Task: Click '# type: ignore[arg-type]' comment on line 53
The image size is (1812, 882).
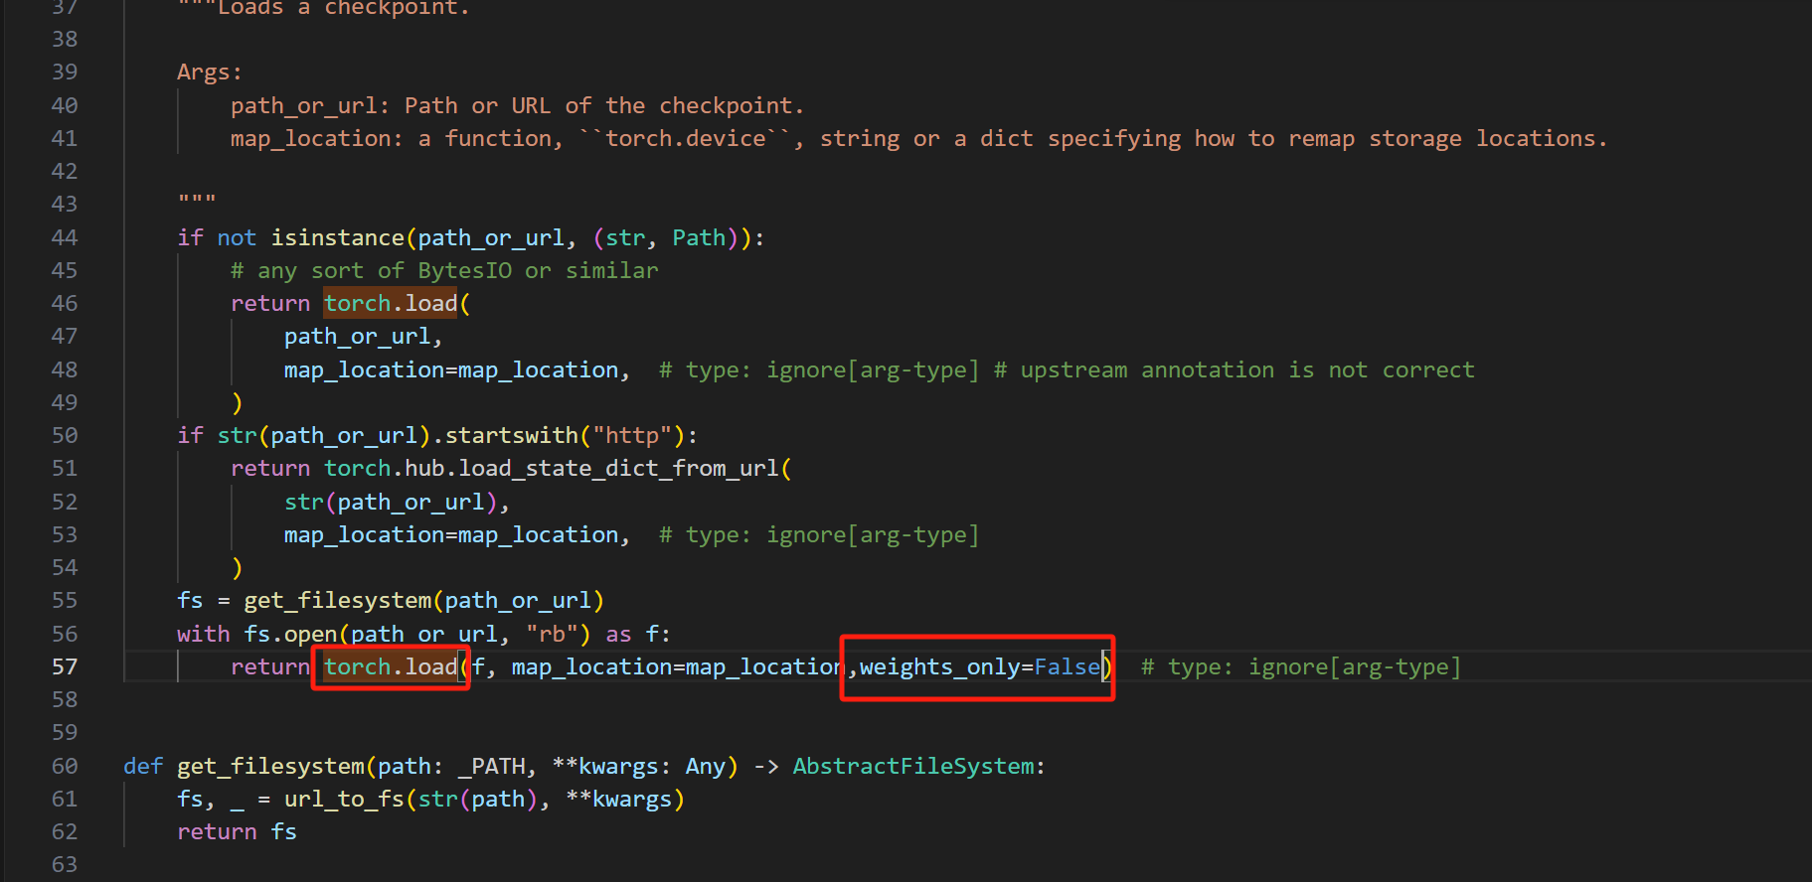Action: coord(819,534)
